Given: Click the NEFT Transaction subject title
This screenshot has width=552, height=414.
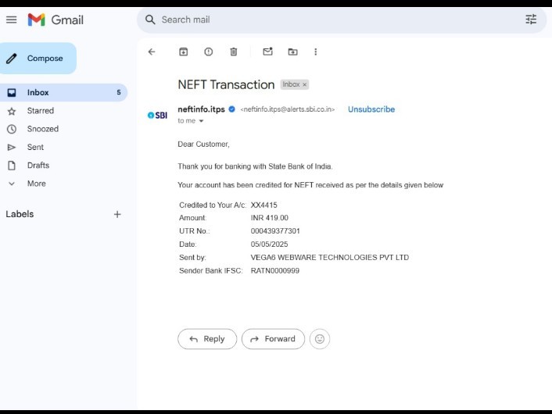Looking at the screenshot, I should pos(226,85).
